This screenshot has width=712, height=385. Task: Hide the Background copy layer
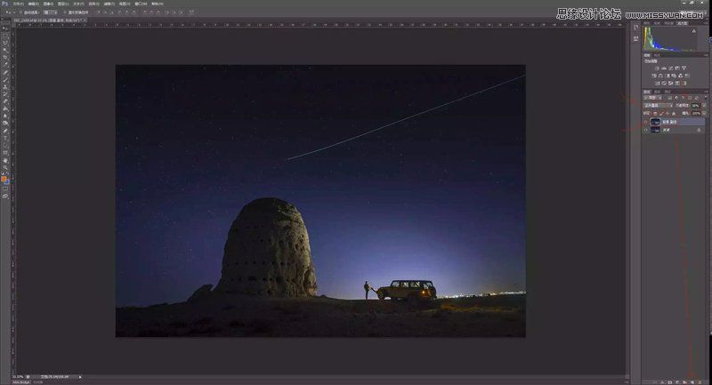[x=646, y=122]
